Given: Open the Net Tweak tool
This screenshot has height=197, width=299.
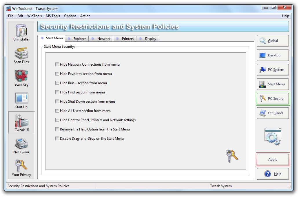Looking at the screenshot, I should (x=21, y=146).
